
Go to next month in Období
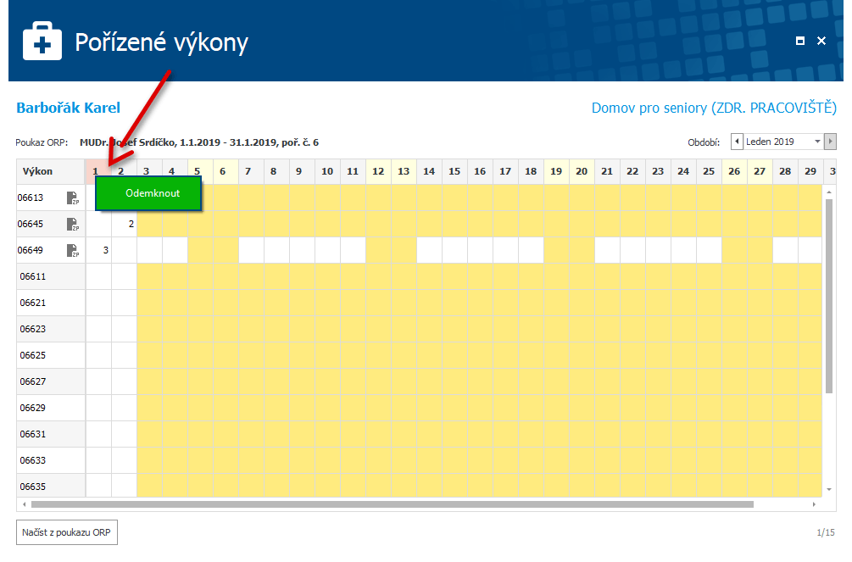point(830,142)
